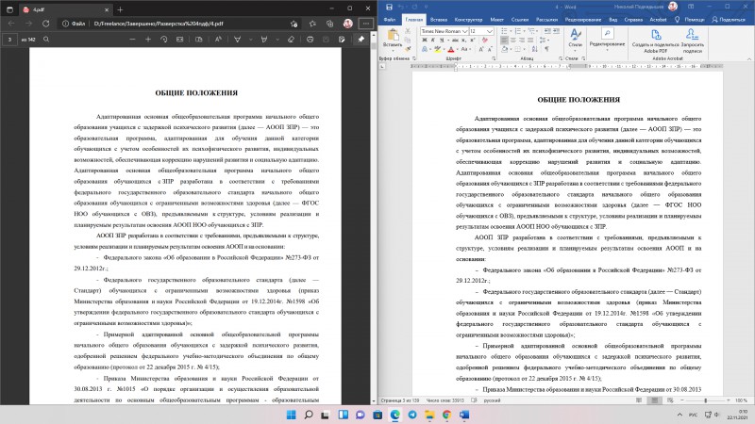Open the Edge tab actions menu
The height and width of the screenshot is (424, 755).
coord(9,9)
